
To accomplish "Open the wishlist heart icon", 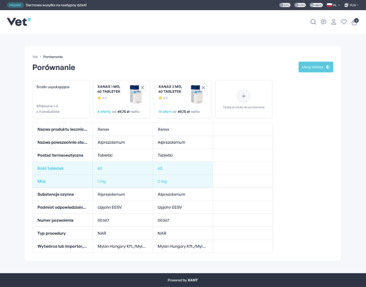I will coord(344,22).
